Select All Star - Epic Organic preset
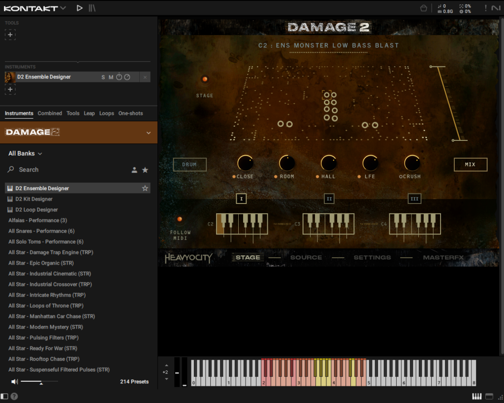This screenshot has height=403, width=504. [x=41, y=263]
